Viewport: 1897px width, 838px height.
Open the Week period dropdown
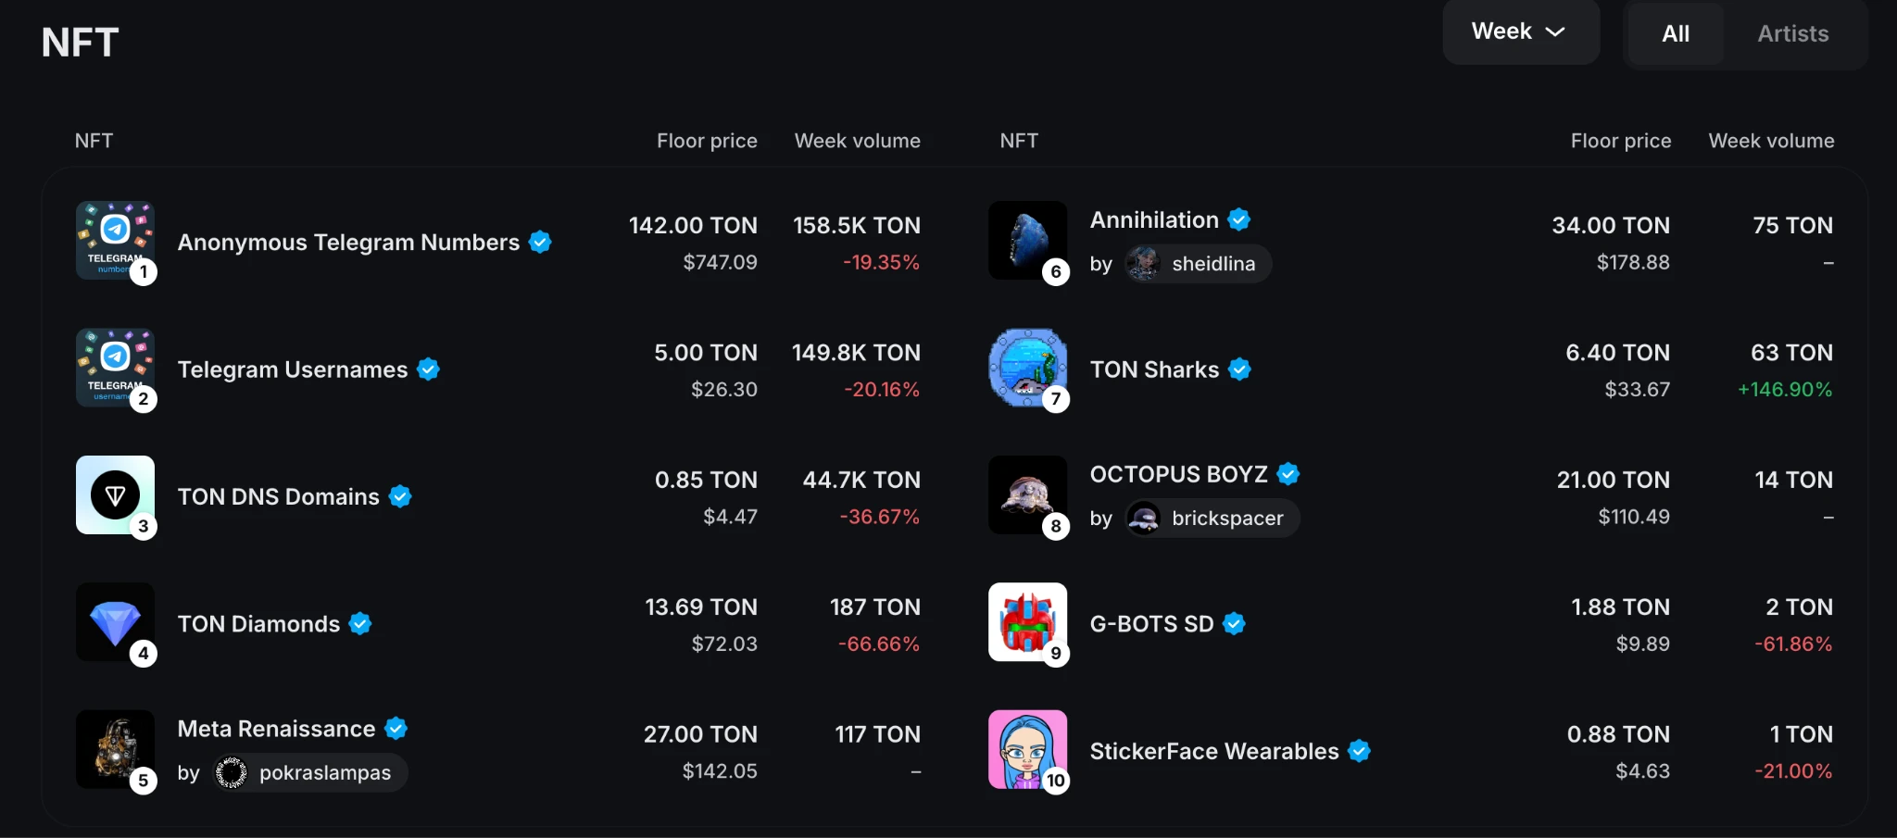[x=1519, y=32]
